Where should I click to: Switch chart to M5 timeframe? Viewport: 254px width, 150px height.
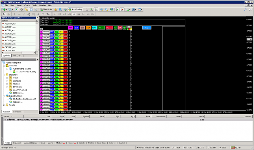coord(60,14)
